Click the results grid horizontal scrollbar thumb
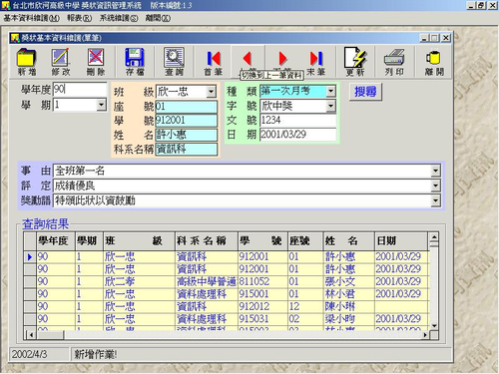499x374 pixels. [50, 335]
